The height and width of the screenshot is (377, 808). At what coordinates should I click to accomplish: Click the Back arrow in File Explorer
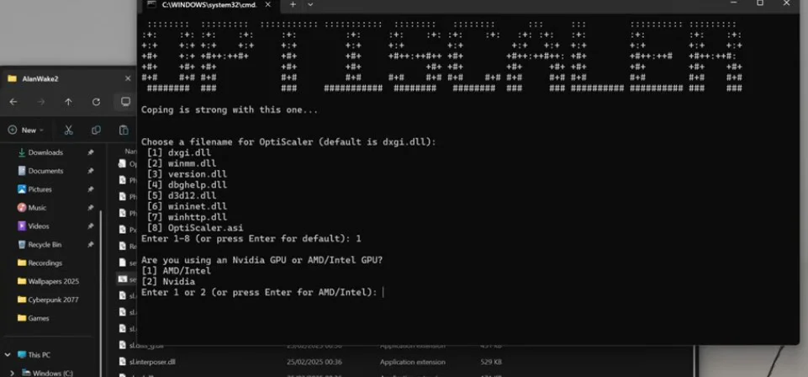click(13, 102)
